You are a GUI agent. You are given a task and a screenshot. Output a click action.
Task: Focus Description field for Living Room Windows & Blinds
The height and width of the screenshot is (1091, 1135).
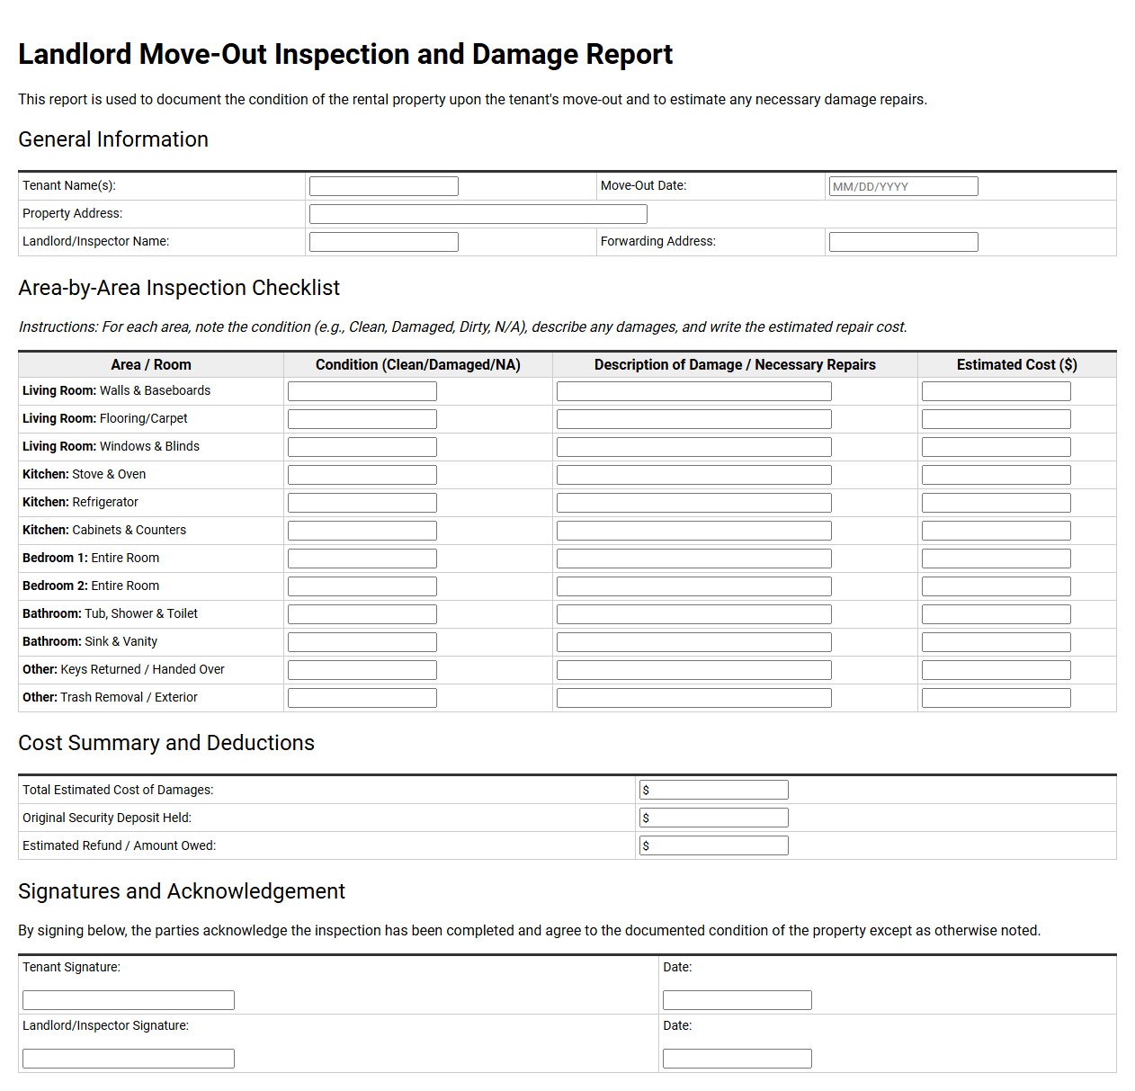point(694,447)
